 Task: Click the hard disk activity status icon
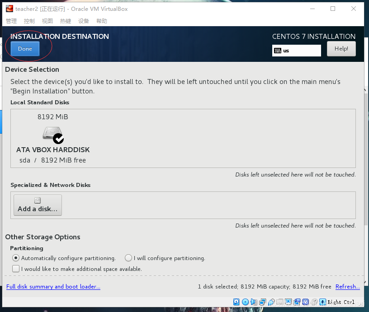pos(236,302)
